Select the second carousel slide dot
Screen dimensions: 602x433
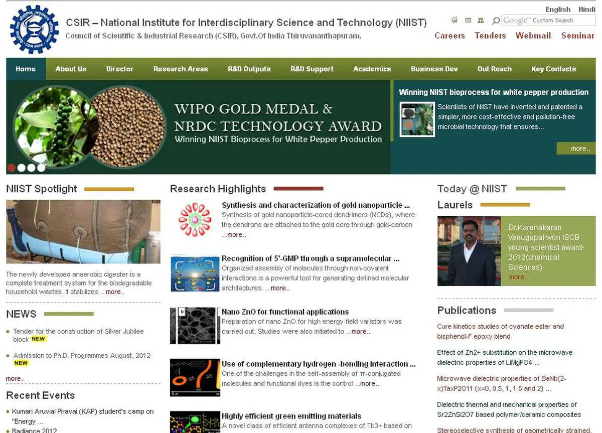click(22, 168)
